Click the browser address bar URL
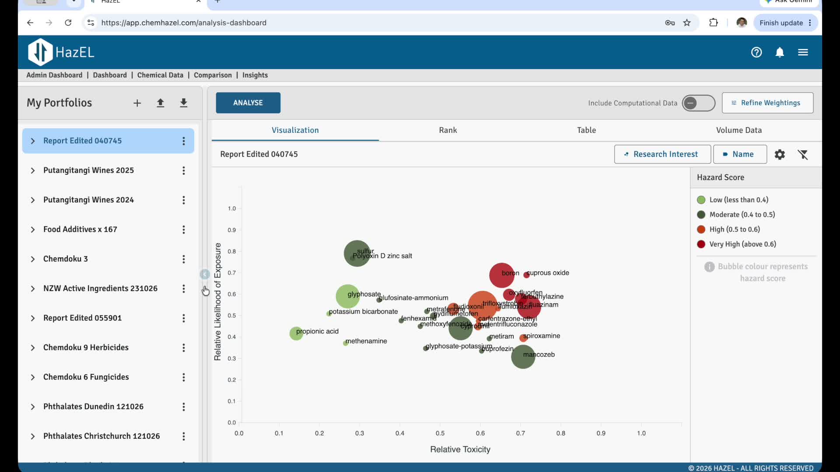 [184, 23]
